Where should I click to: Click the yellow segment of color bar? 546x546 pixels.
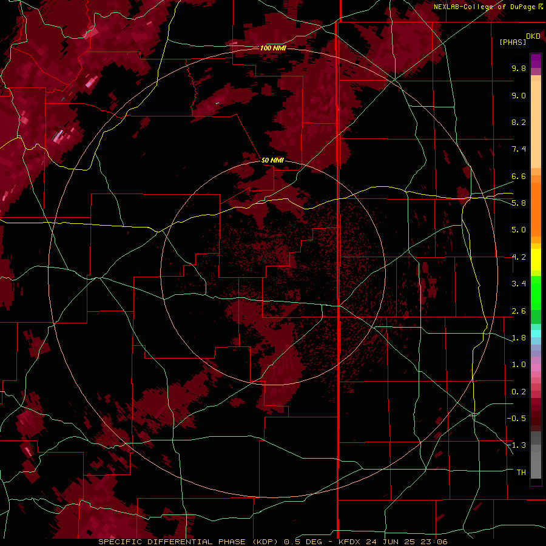[536, 260]
